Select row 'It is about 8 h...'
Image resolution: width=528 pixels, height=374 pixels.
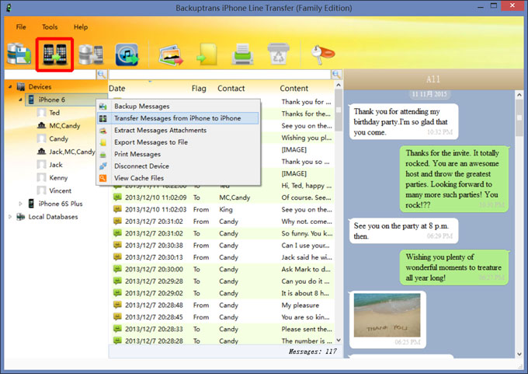coord(223,293)
